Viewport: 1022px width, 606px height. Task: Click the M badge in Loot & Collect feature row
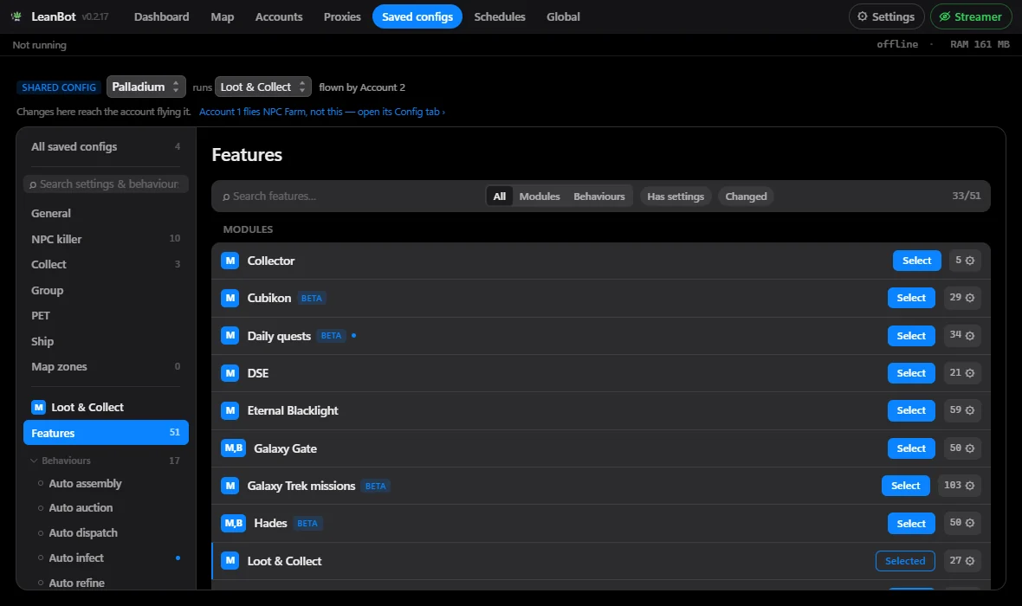[x=230, y=561]
